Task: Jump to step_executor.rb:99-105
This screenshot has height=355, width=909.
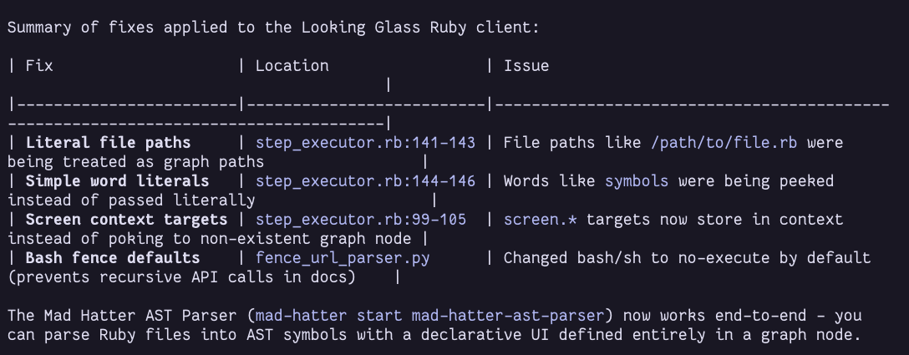Action: click(x=361, y=220)
